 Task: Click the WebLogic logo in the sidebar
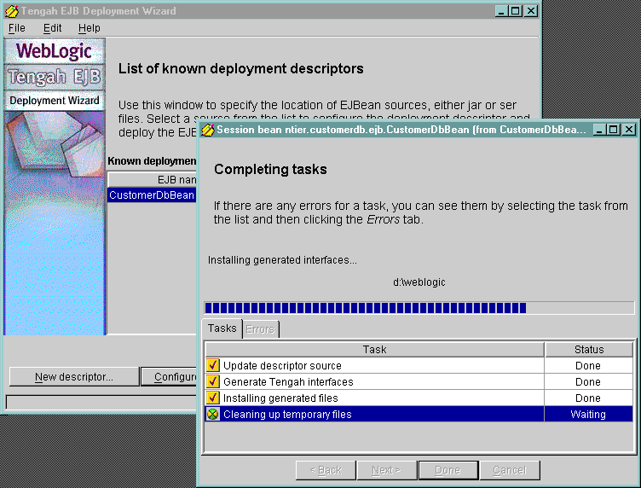coord(55,51)
